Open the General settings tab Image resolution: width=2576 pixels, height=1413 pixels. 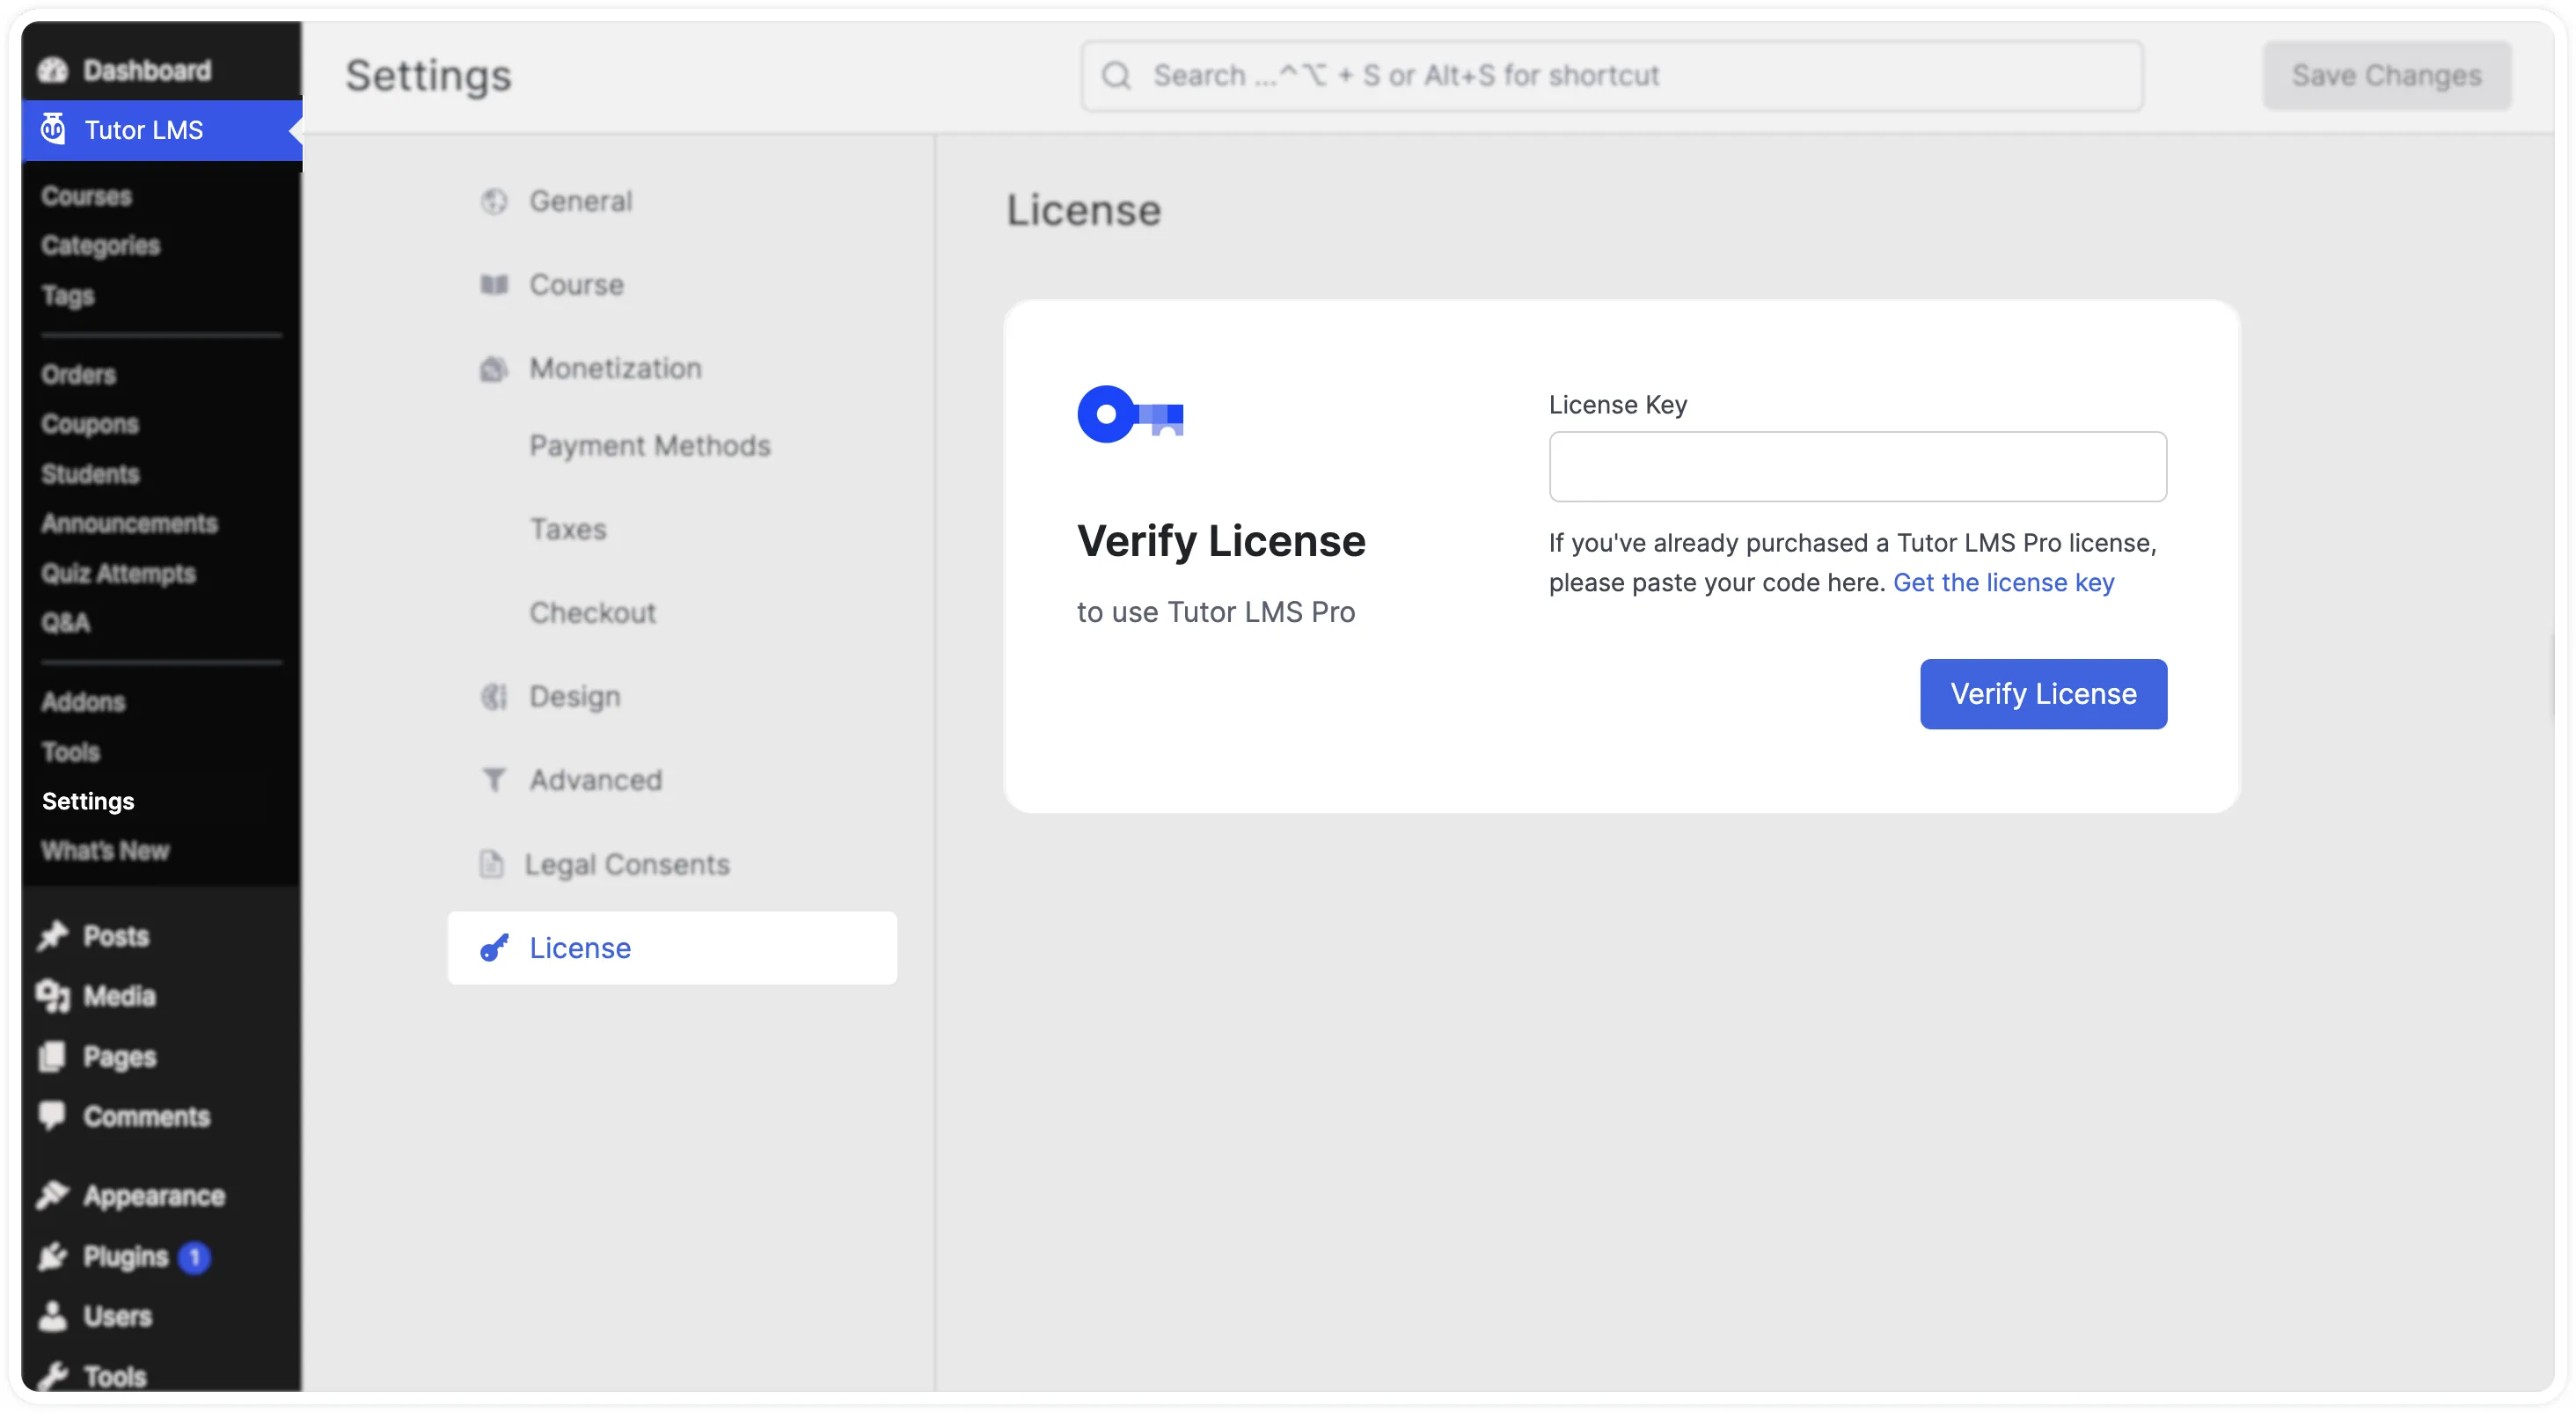672,201
